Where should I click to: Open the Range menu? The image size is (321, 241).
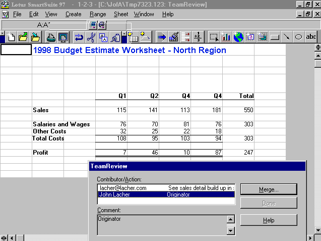tap(97, 14)
